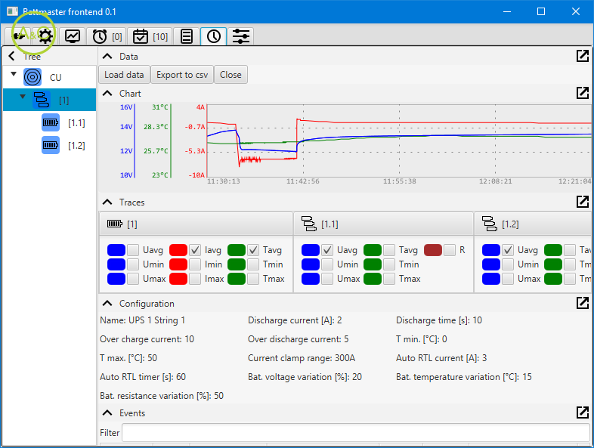The width and height of the screenshot is (594, 448).
Task: Collapse the CU tree node
Action: (x=14, y=74)
